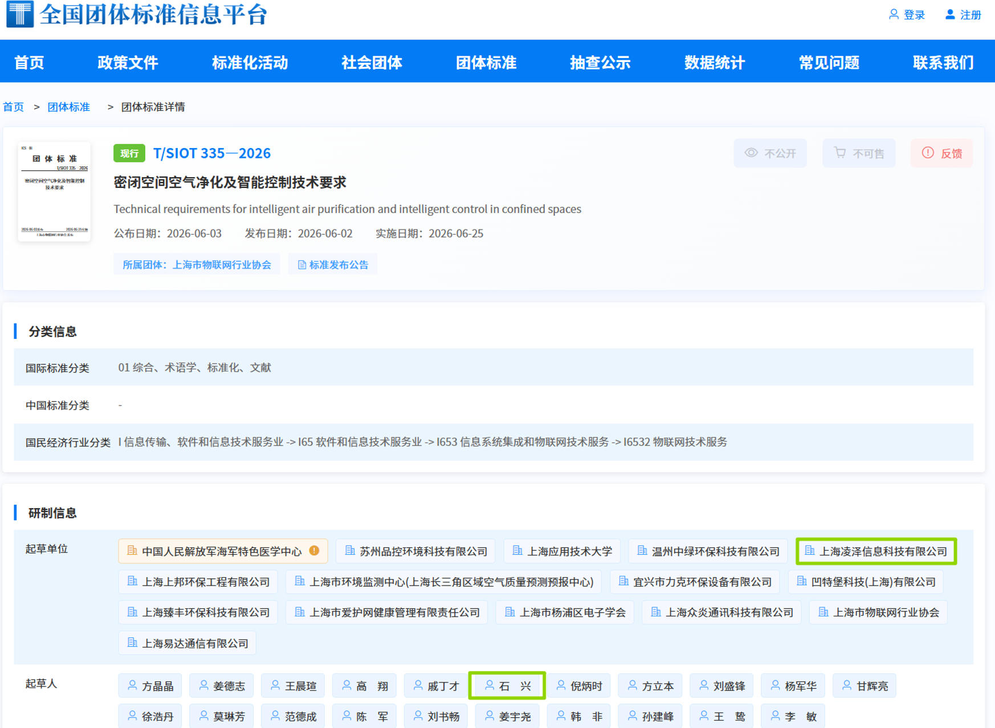
Task: Click building icon of 上海众炎通讯科技有限公司
Action: [655, 612]
